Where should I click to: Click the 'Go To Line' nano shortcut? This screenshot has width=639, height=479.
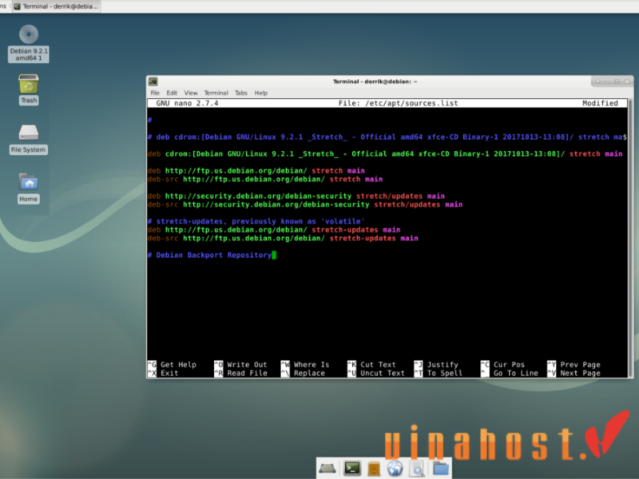tap(510, 373)
